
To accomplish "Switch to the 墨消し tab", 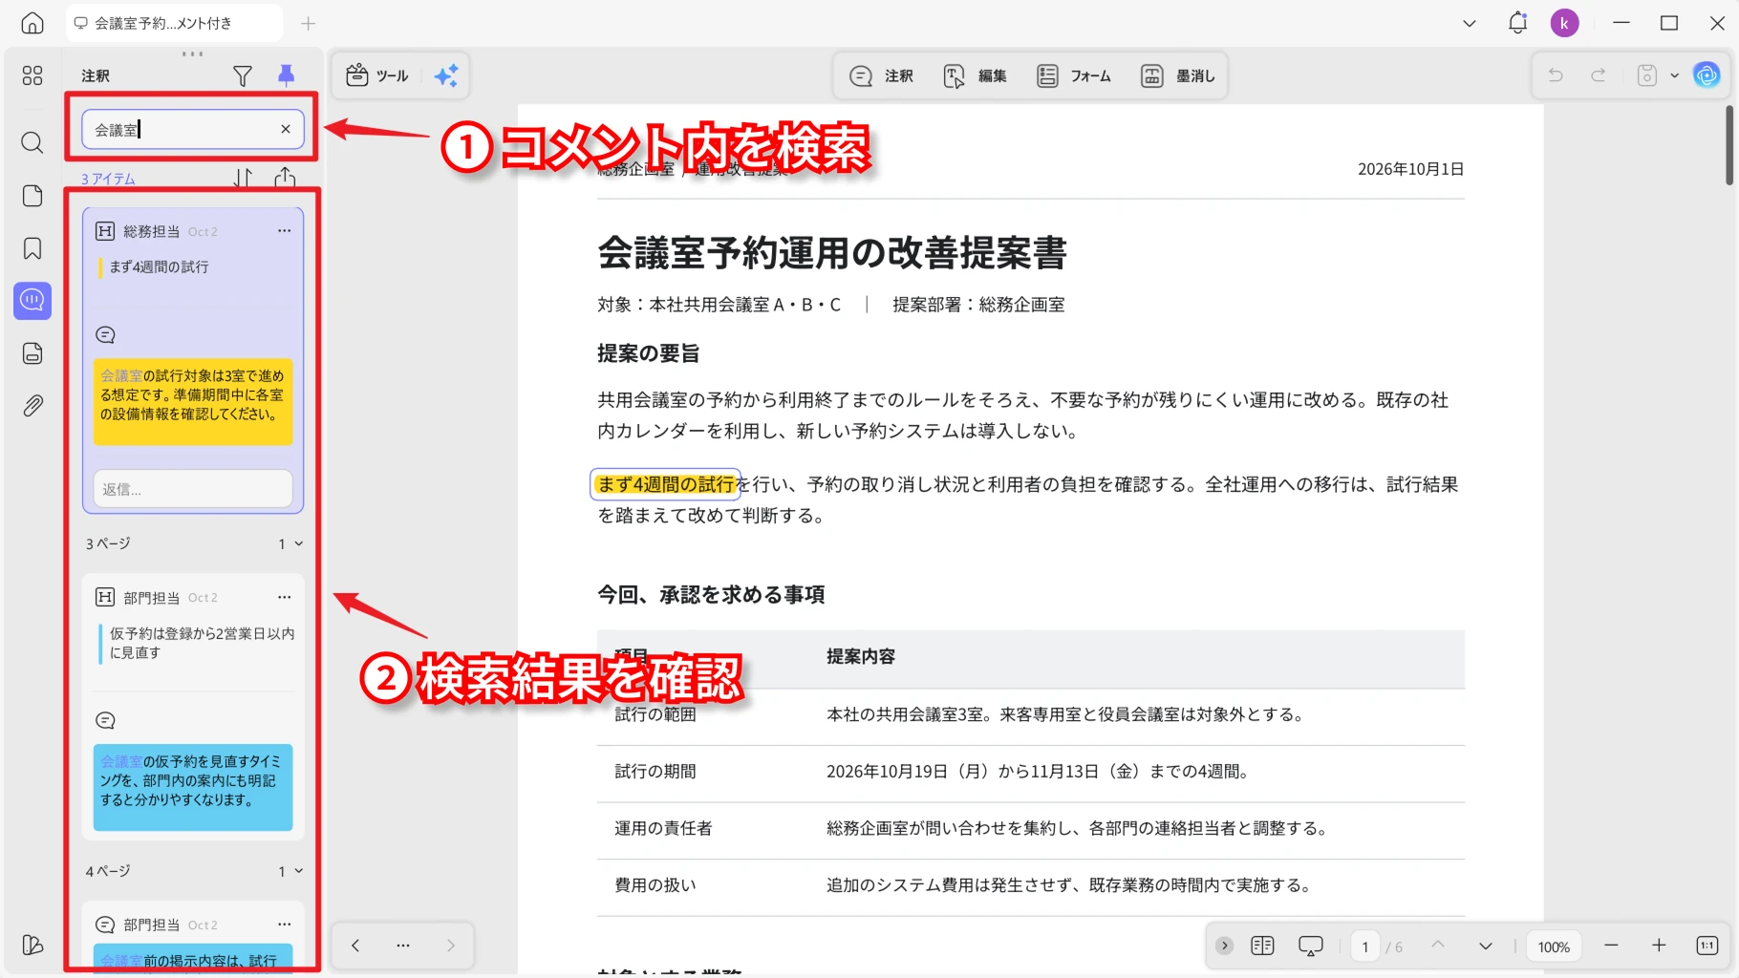I will (x=1177, y=75).
